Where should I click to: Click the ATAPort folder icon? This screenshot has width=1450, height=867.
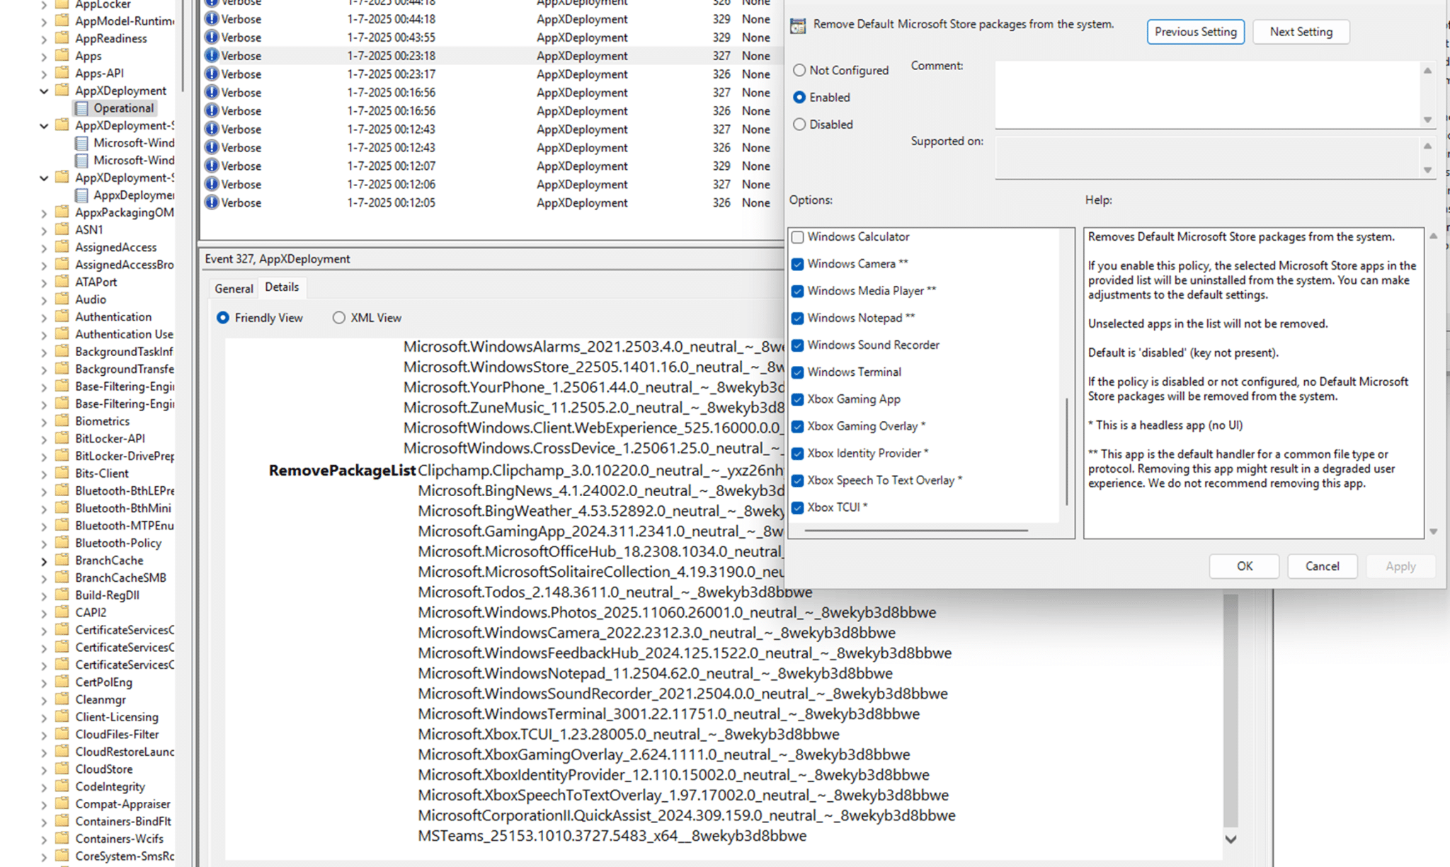pos(61,282)
